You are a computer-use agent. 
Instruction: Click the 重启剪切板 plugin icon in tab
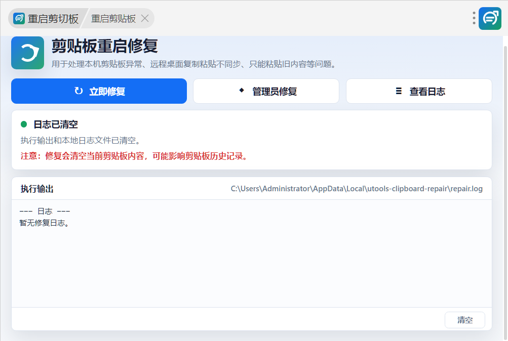(19, 18)
